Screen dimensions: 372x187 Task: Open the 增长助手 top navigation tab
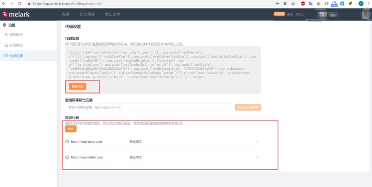pyautogui.click(x=112, y=14)
